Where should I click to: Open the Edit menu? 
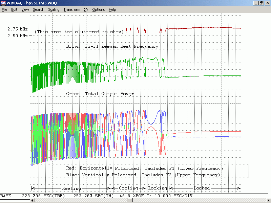[14, 9]
